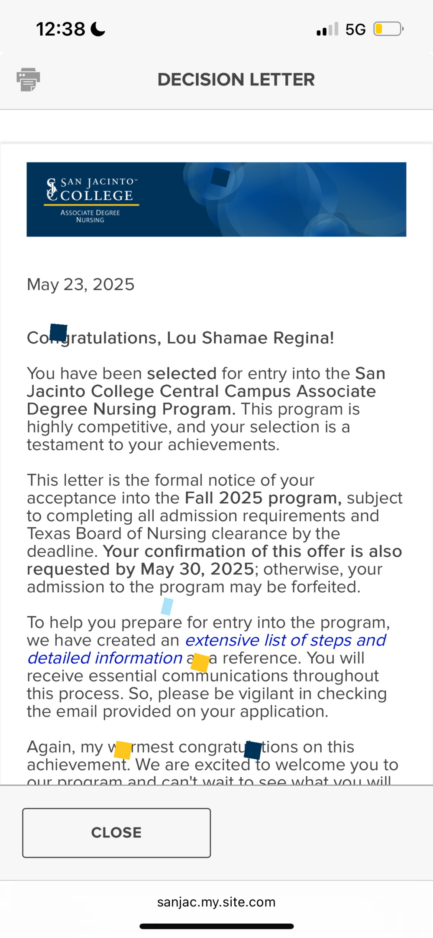The width and height of the screenshot is (433, 938).
Task: Tap the low battery indicator icon
Action: 388,29
